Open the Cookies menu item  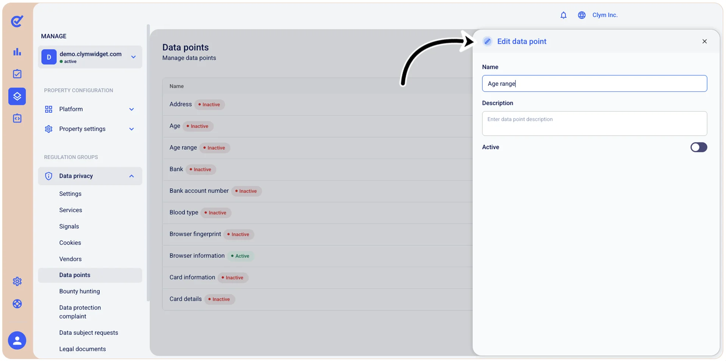pyautogui.click(x=70, y=242)
